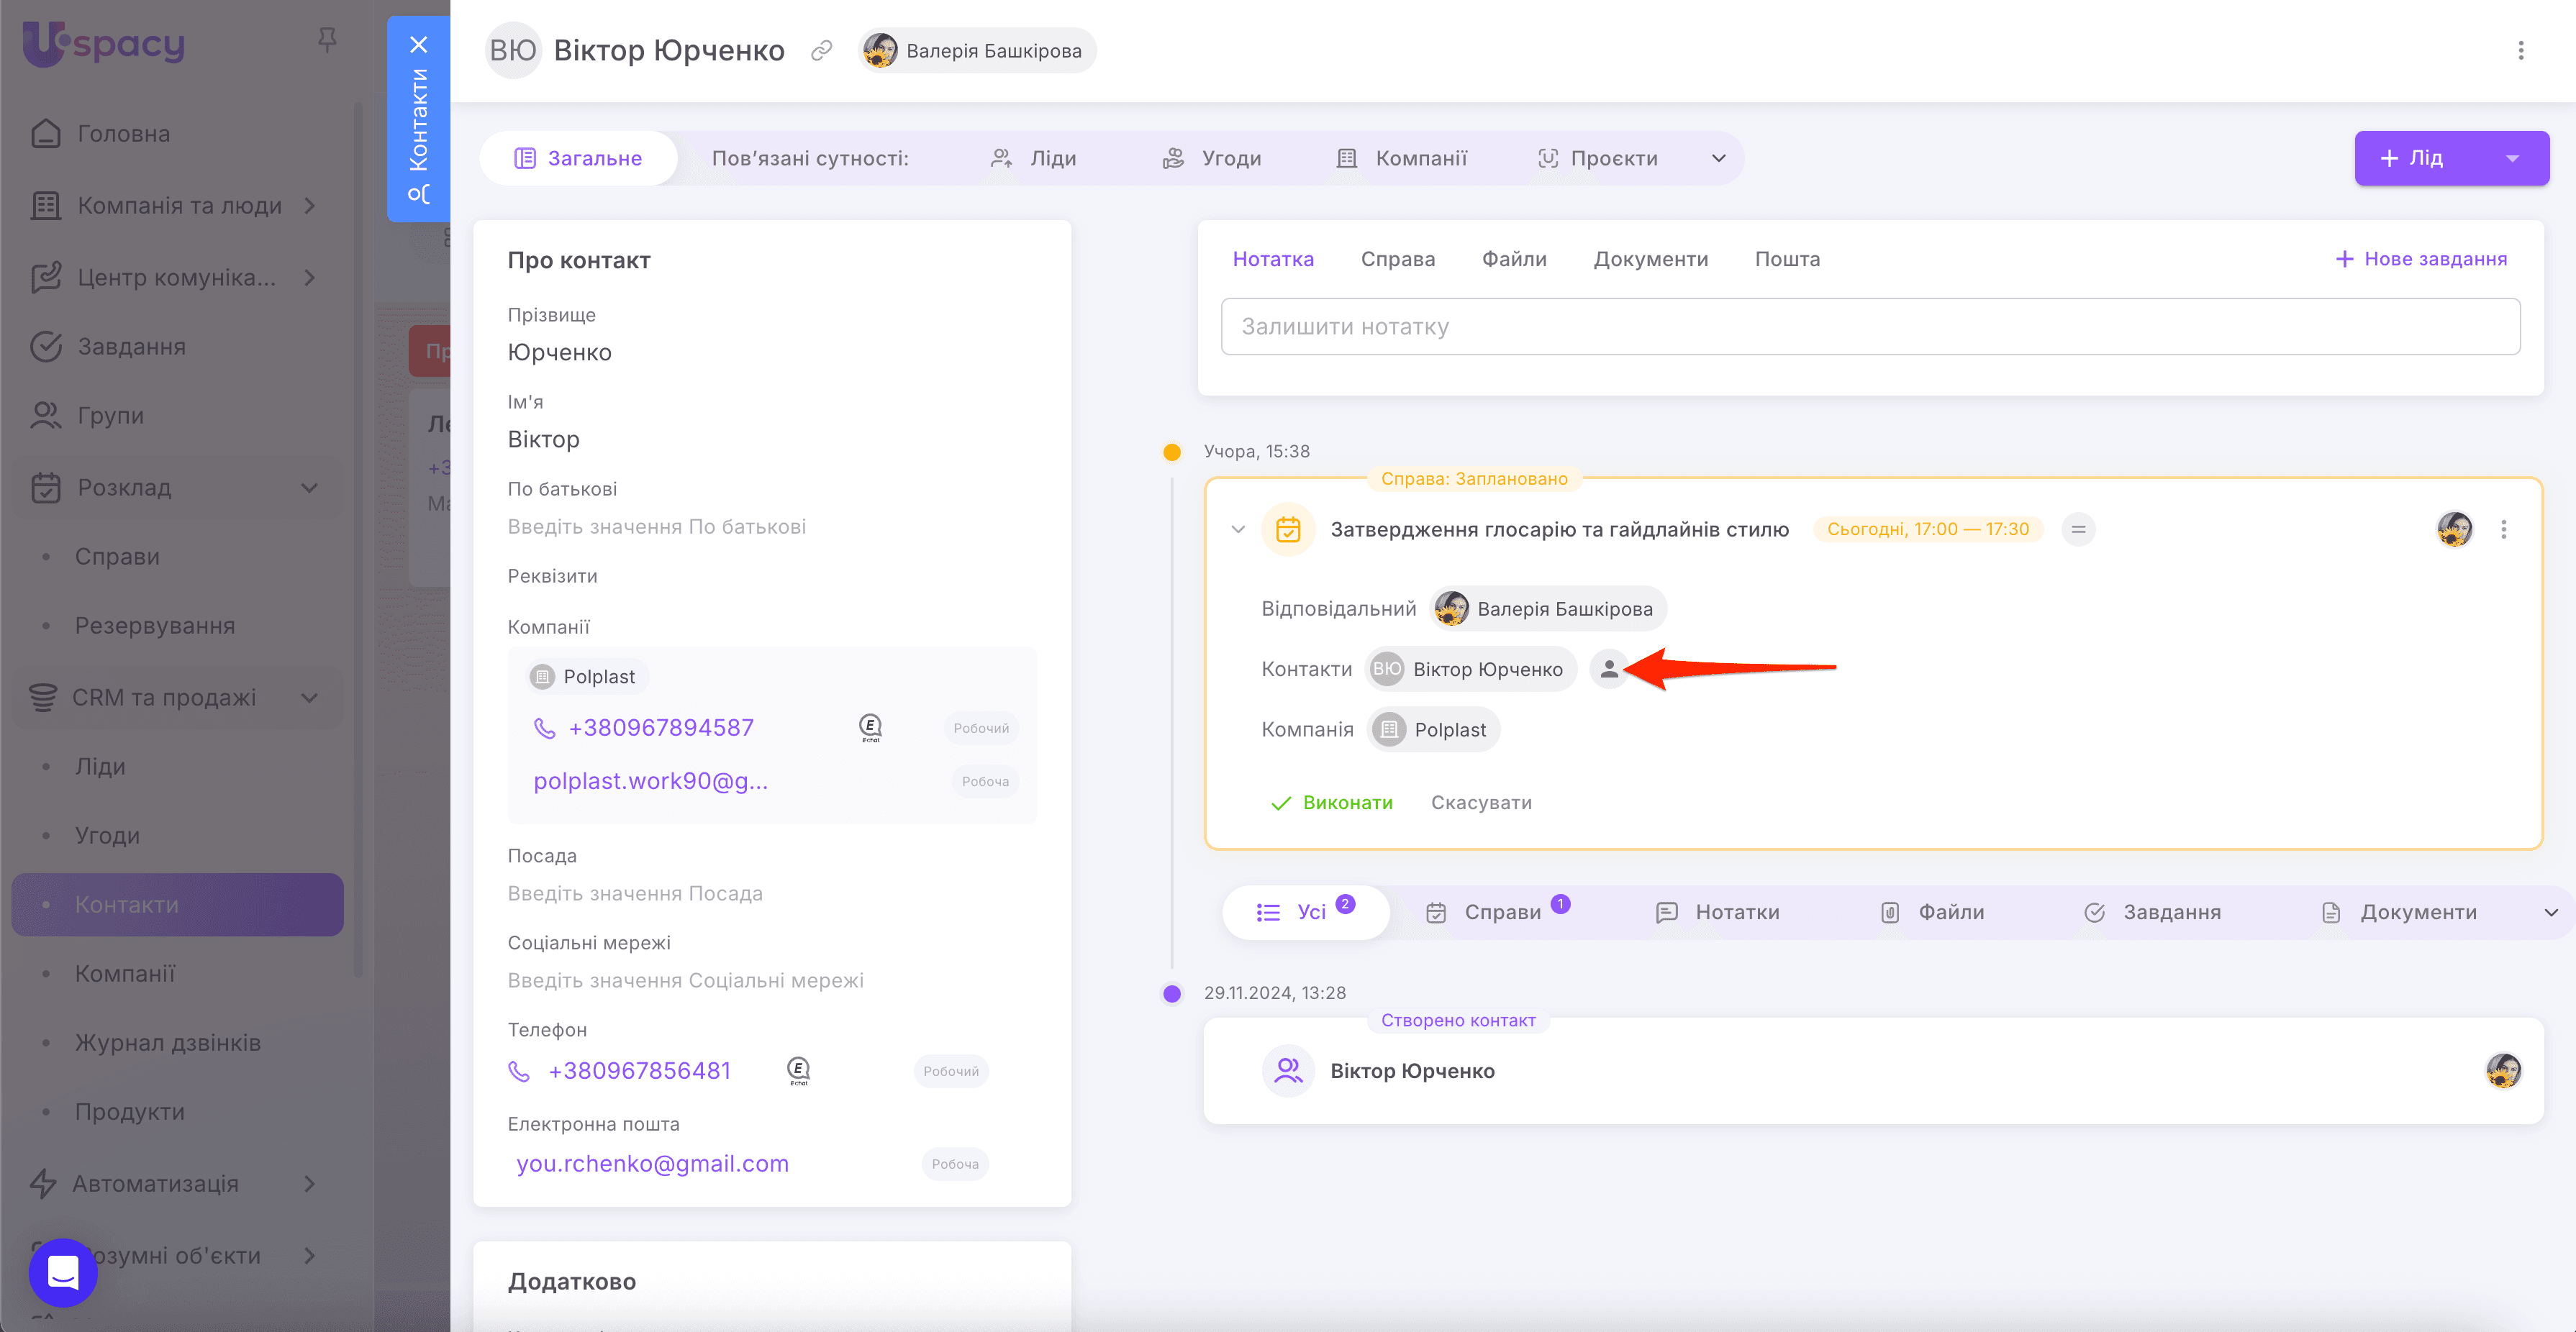
Task: Switch to related Проєкти tab
Action: [1598, 158]
